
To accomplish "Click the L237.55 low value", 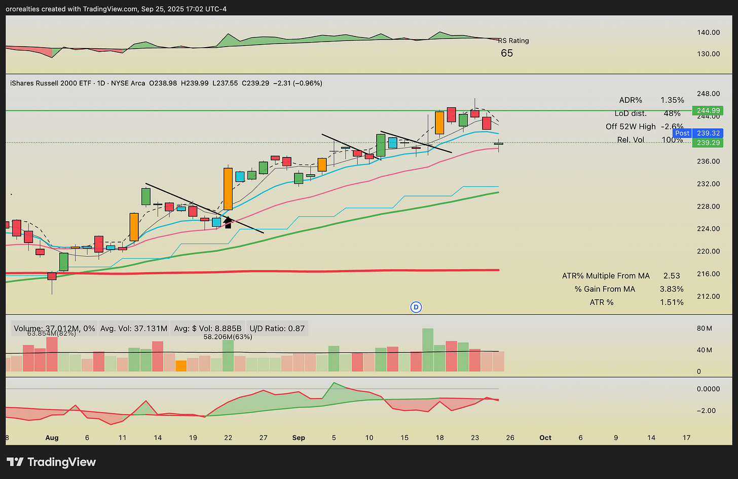I will (225, 83).
